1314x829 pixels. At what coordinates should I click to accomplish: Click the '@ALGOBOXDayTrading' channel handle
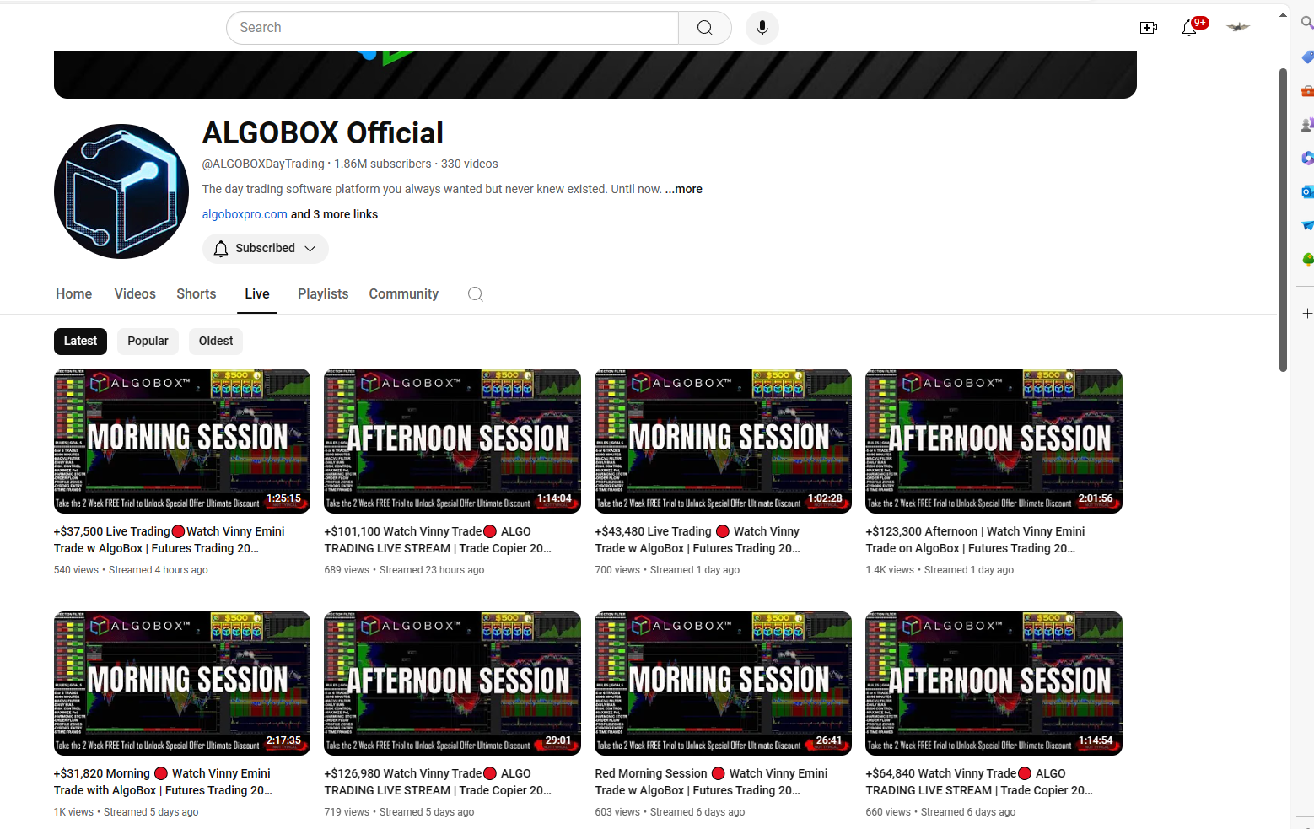(263, 164)
